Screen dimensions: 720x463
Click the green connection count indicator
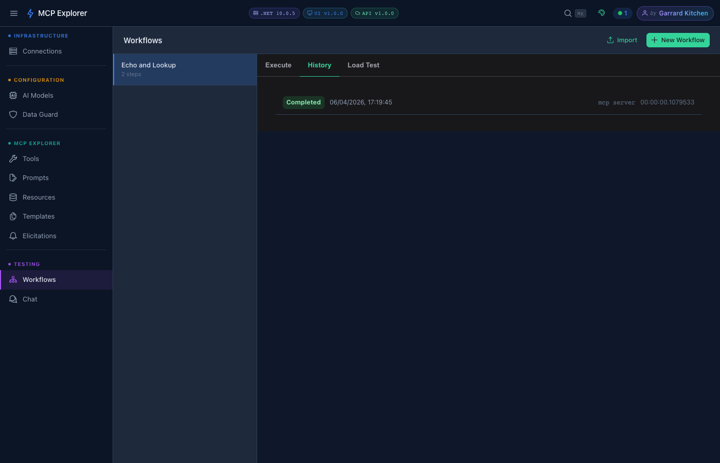(x=623, y=13)
